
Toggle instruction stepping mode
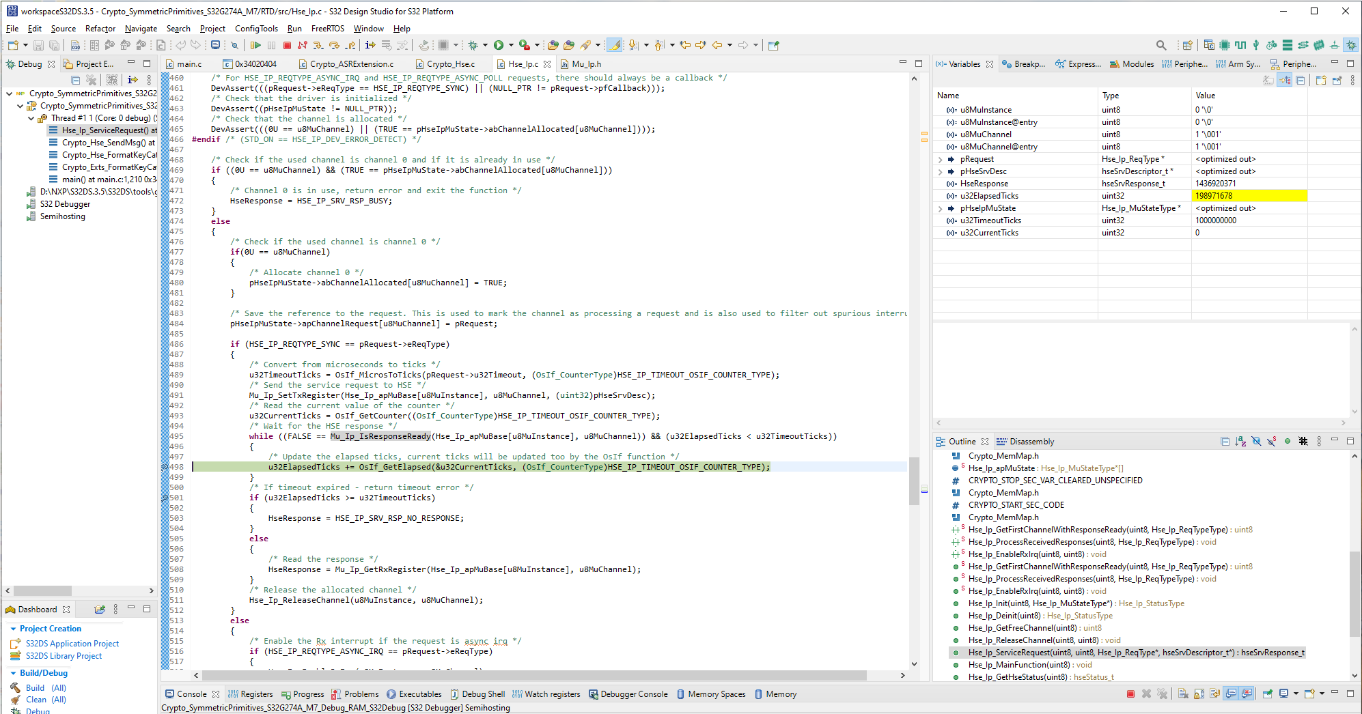point(370,45)
